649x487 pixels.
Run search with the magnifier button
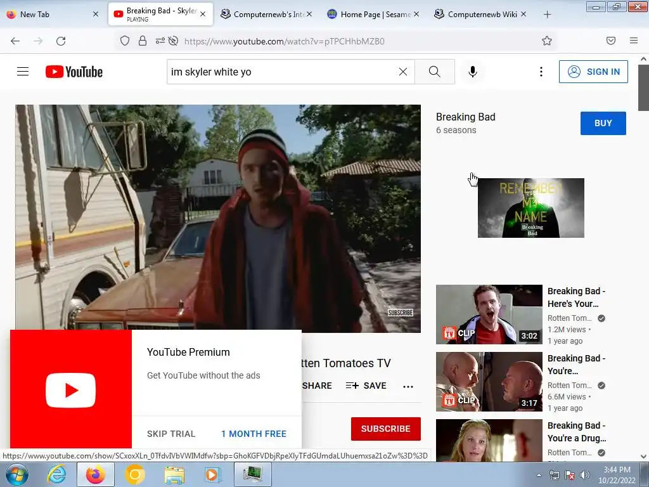point(435,72)
